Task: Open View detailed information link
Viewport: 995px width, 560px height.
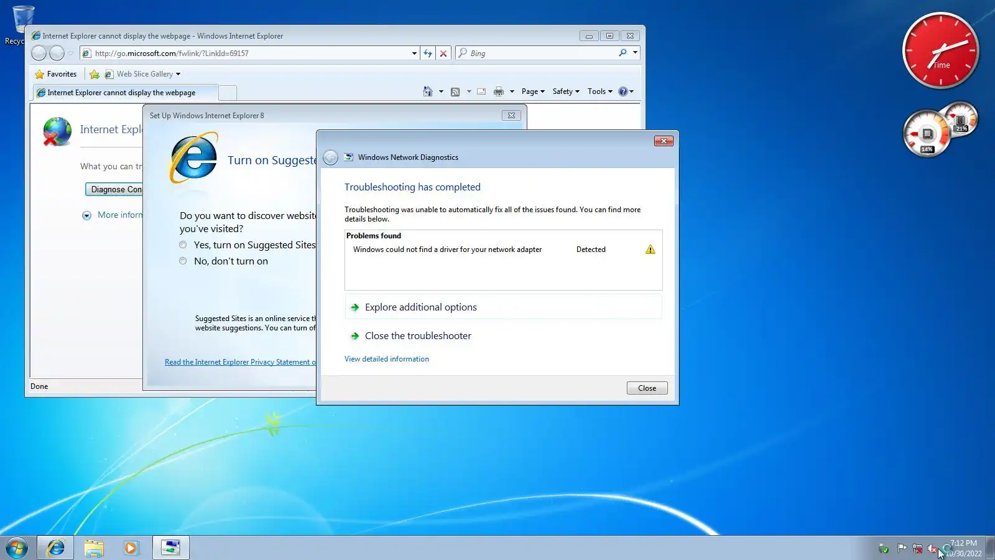Action: pos(387,359)
